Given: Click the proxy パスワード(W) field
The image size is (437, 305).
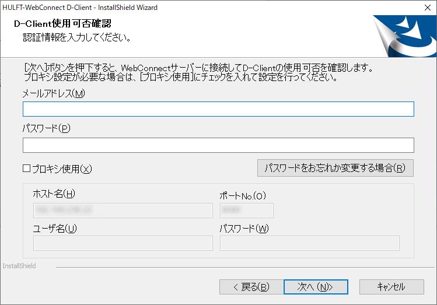Looking at the screenshot, I should [309, 243].
